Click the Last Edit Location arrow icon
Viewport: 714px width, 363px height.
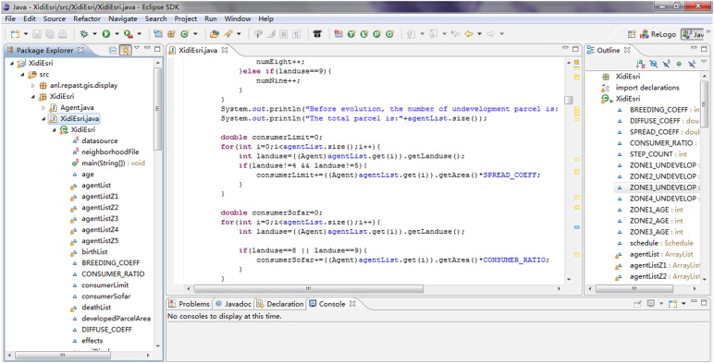pyautogui.click(x=454, y=34)
